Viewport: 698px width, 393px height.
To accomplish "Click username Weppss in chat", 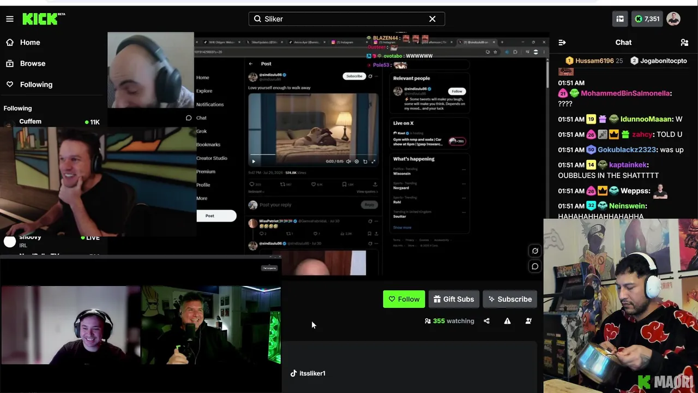I will point(635,191).
